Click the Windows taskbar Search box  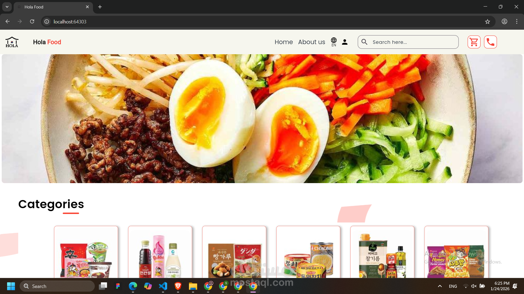click(57, 286)
